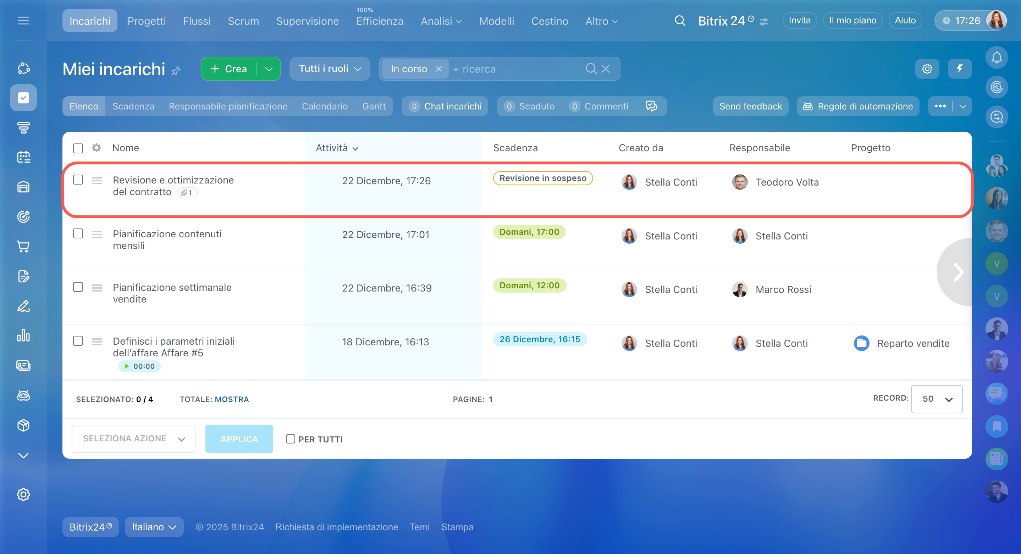Open the Progetti menu tab
This screenshot has height=554, width=1021.
(146, 21)
